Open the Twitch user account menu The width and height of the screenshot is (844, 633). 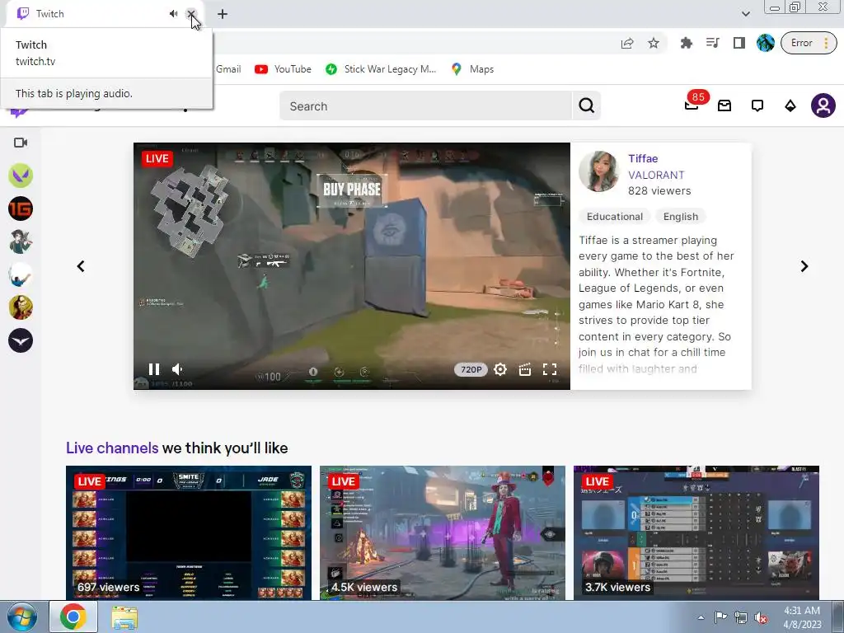[x=823, y=105]
